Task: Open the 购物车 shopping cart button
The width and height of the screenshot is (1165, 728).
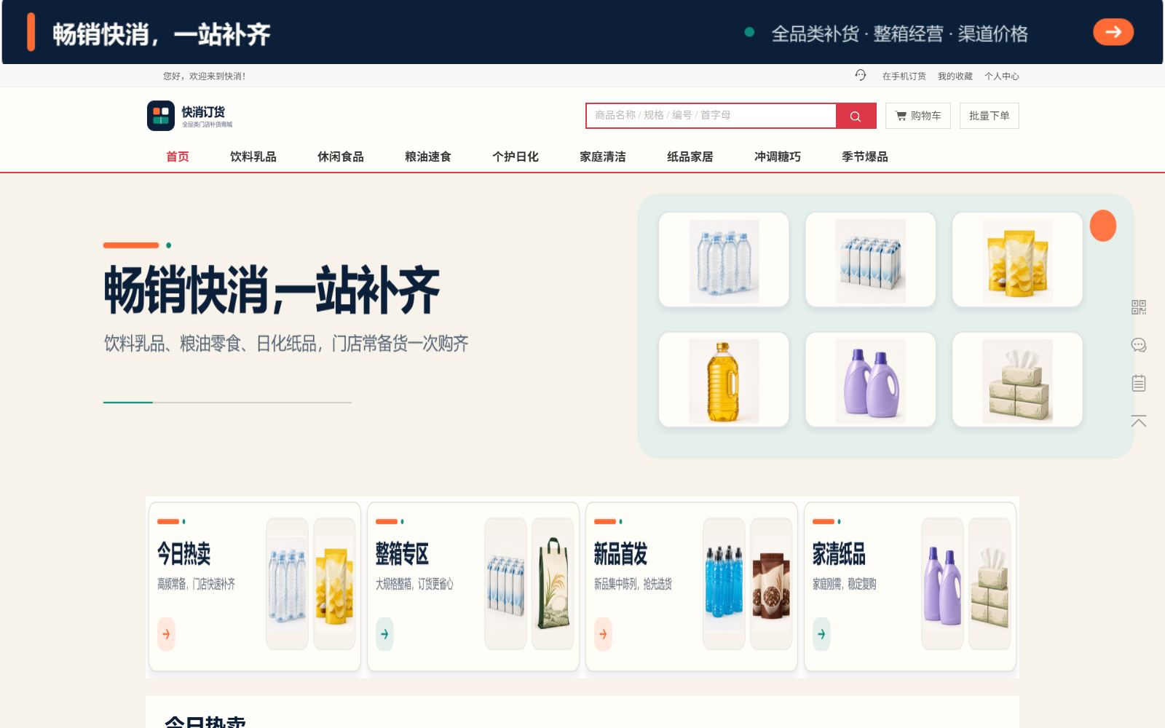Action: [918, 116]
